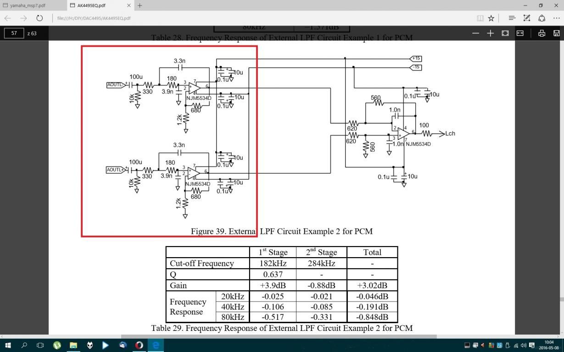Click the Edge icon on taskbar
Viewport: 564px width, 352px height.
pyautogui.click(x=156, y=345)
